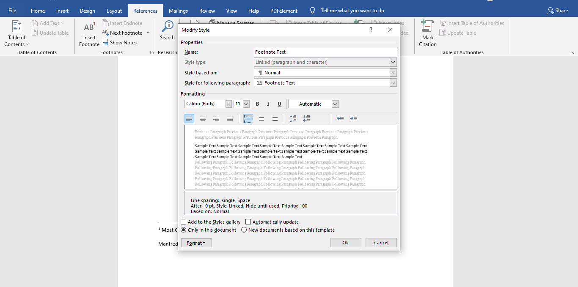Choose justify alignment in the formatting row
Image resolution: width=578 pixels, height=287 pixels.
tap(230, 119)
